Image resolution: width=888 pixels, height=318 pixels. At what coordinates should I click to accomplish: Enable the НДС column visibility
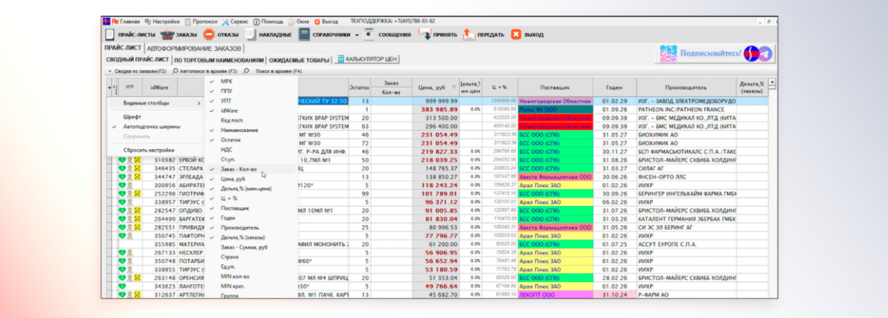click(x=227, y=149)
